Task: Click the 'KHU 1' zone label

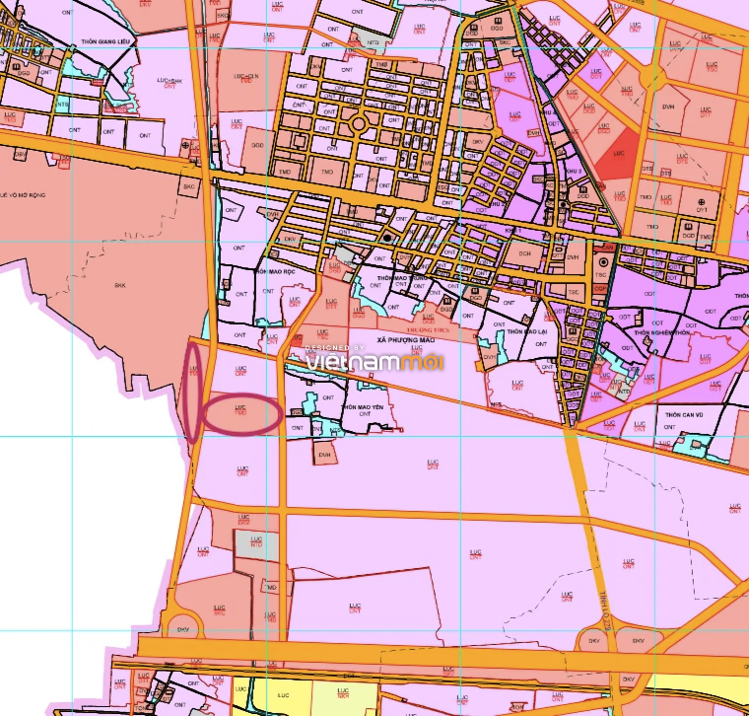Action: pyautogui.click(x=513, y=231)
